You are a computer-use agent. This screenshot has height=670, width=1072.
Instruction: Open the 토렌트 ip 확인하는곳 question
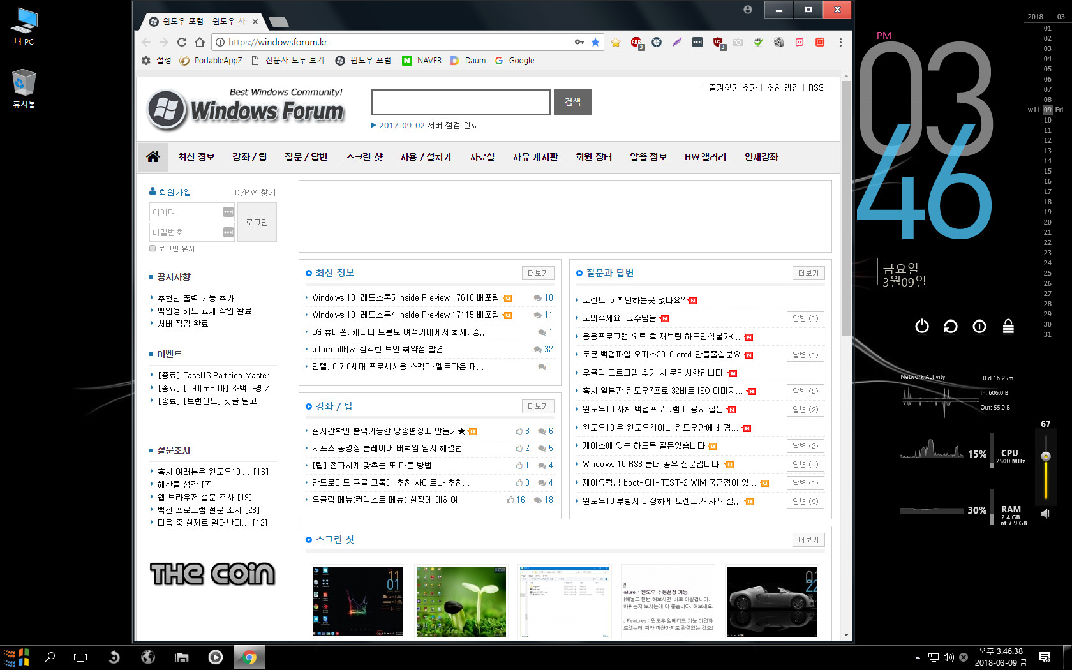click(x=634, y=301)
